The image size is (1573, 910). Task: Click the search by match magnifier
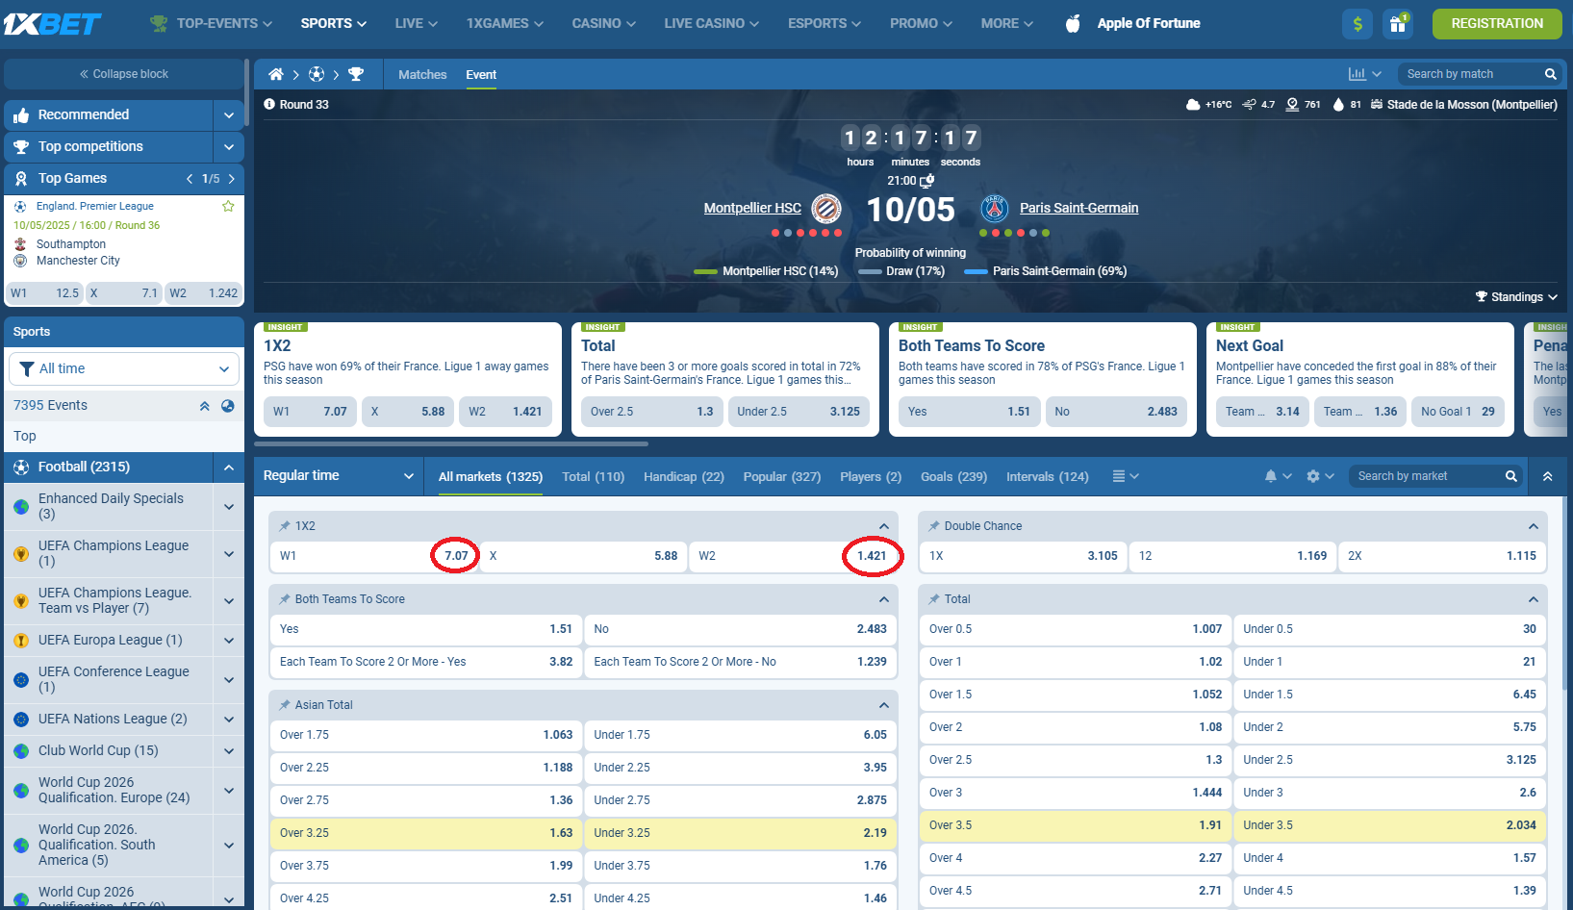pos(1551,74)
